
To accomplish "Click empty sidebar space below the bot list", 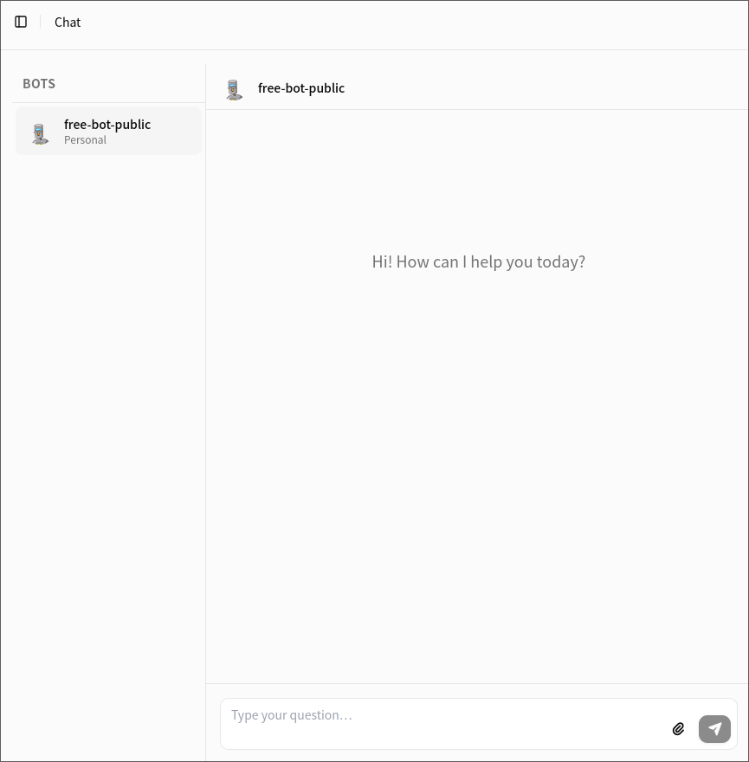I will pyautogui.click(x=104, y=433).
